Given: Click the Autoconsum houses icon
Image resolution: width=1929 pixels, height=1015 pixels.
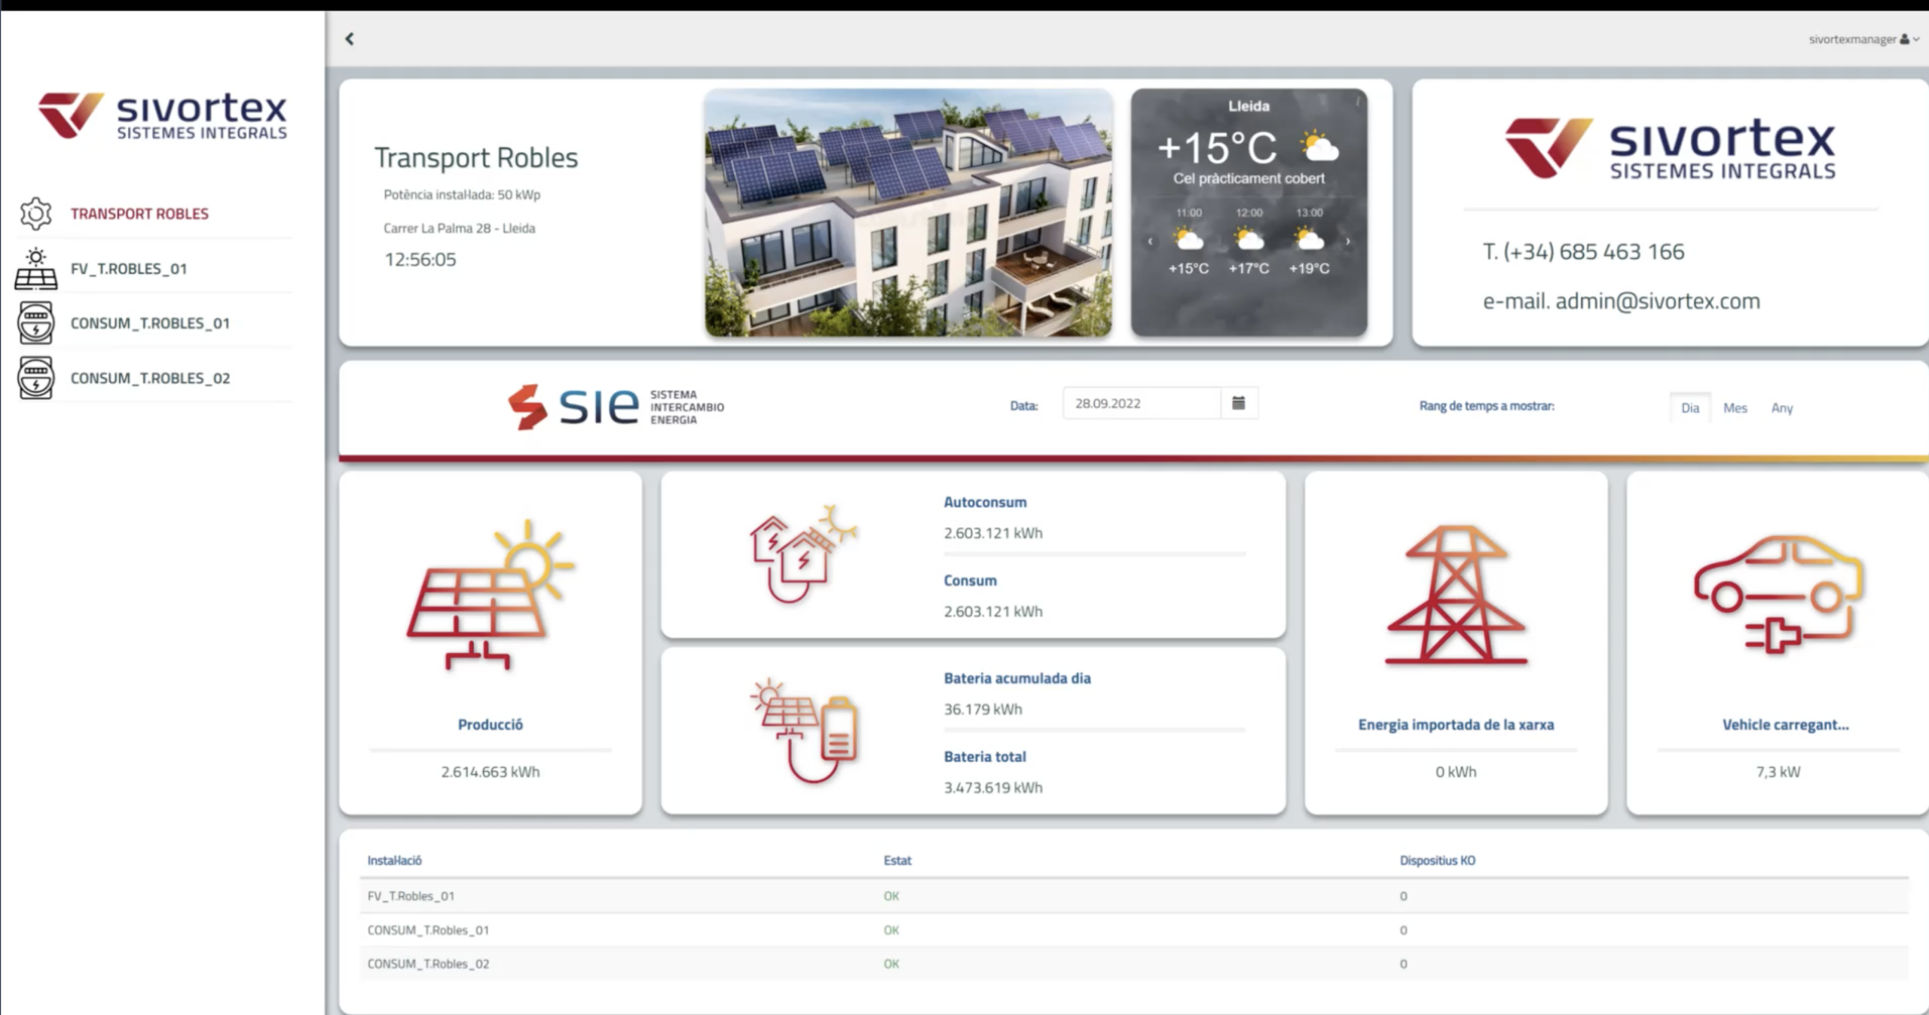Looking at the screenshot, I should pos(803,553).
